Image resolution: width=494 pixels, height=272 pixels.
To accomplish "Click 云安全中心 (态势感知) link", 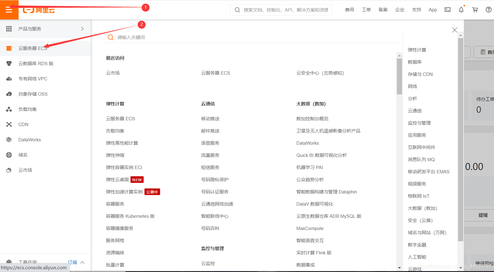I will point(320,73).
